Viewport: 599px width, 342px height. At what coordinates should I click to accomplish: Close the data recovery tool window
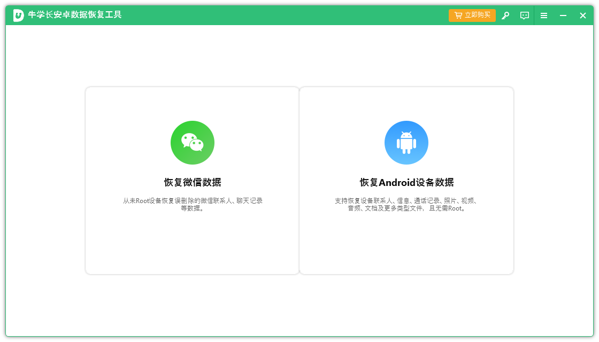tap(583, 15)
